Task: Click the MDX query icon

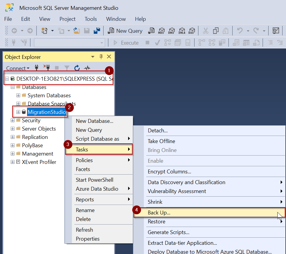Action: click(x=161, y=31)
